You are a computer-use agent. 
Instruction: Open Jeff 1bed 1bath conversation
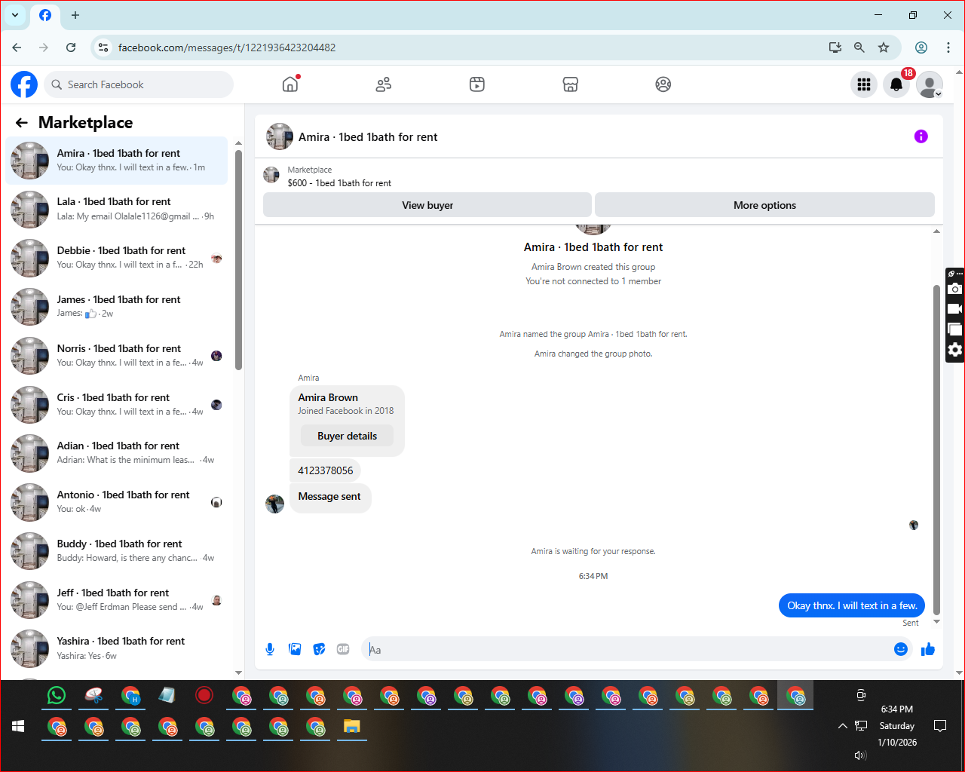click(117, 600)
